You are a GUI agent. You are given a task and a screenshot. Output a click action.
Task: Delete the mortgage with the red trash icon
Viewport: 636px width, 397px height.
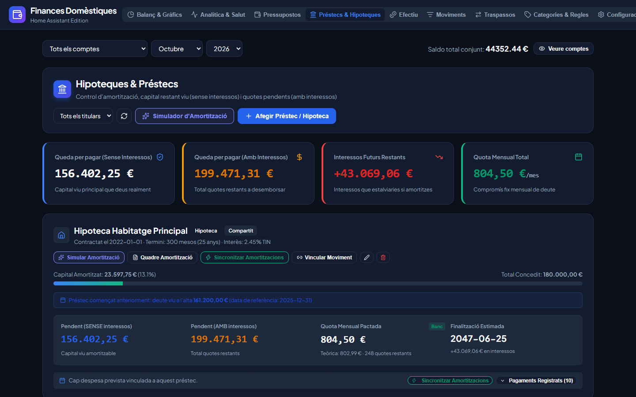pyautogui.click(x=383, y=258)
